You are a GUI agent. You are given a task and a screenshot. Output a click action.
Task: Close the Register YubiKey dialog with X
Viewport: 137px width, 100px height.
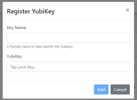tap(127, 10)
